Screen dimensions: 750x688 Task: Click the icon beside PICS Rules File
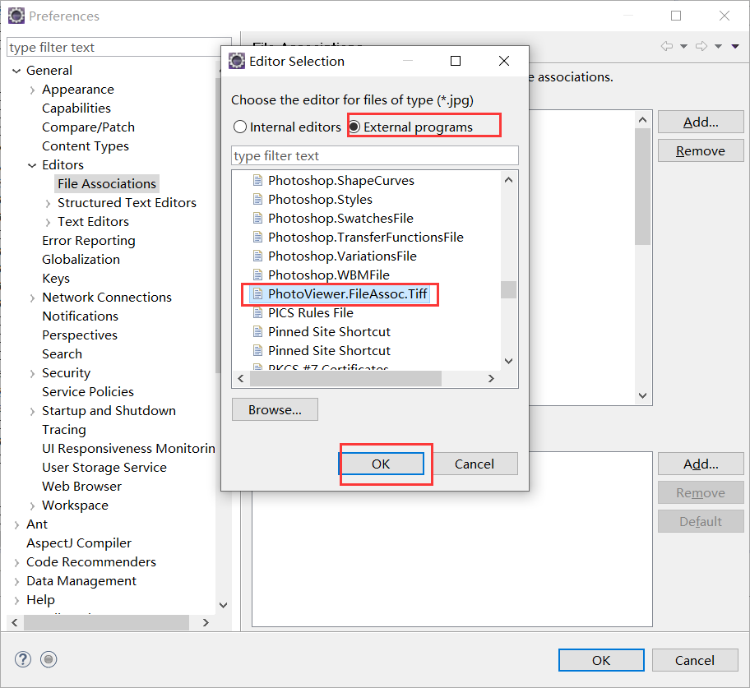(x=257, y=312)
